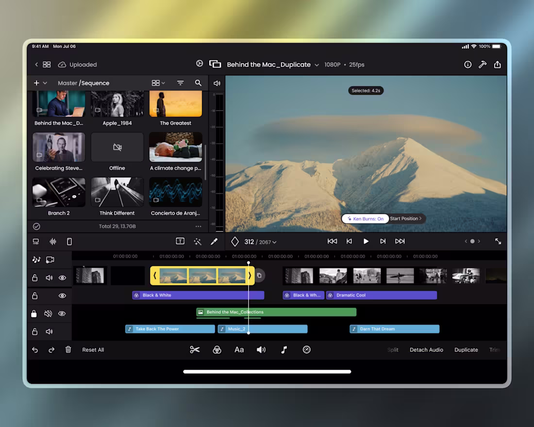Select the magic wand autofix tool

(198, 241)
